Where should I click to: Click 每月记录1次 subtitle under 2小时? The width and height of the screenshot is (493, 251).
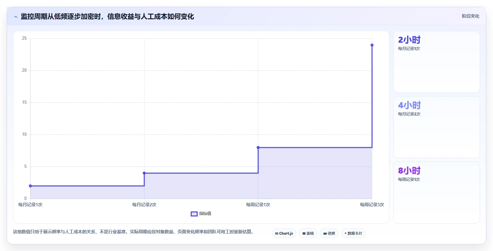pyautogui.click(x=409, y=49)
